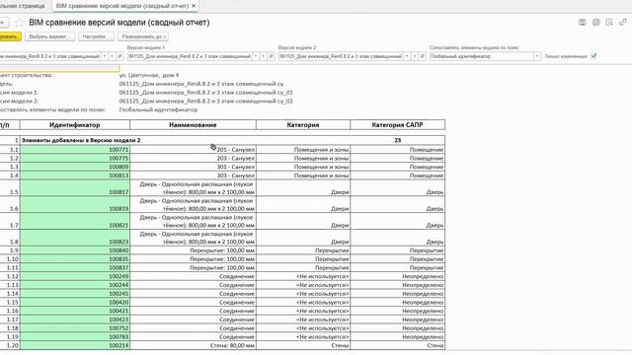This screenshot has width=632, height=355.
Task: Select green identifier cell 100835
Action: coord(75,258)
